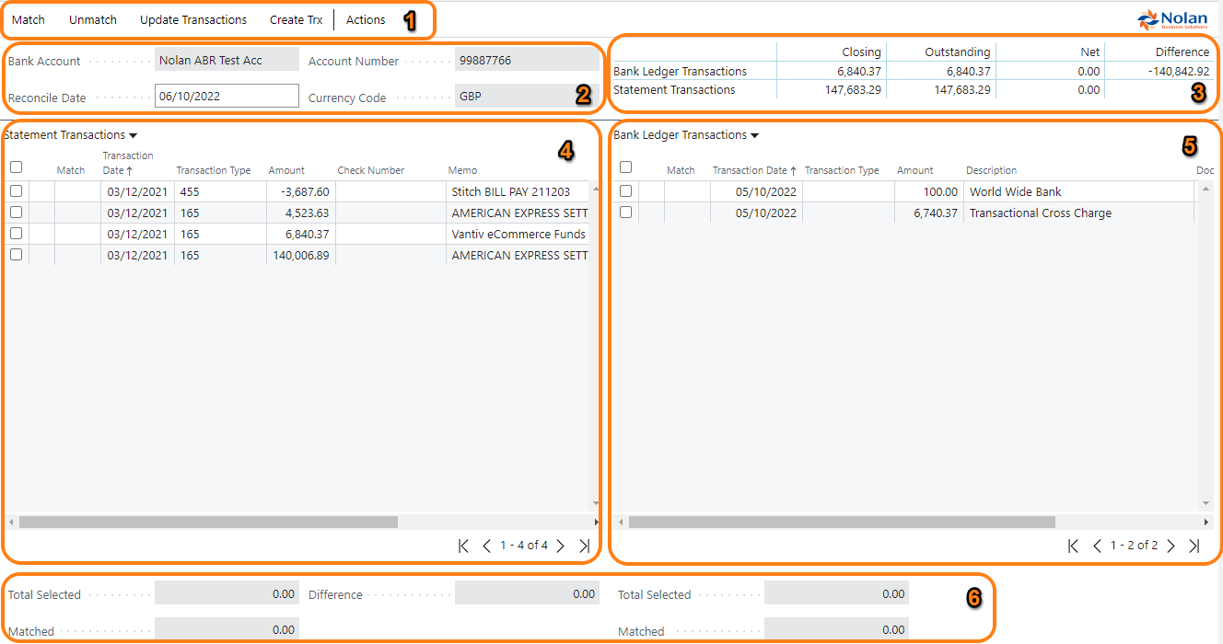
Task: Tick the select-all checkbox in Statement Transactions header
Action: coord(16,167)
